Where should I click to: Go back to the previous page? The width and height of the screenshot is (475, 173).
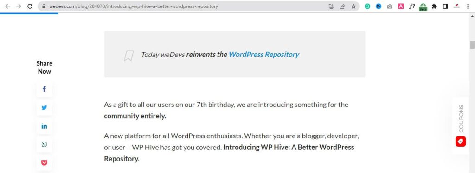click(7, 6)
